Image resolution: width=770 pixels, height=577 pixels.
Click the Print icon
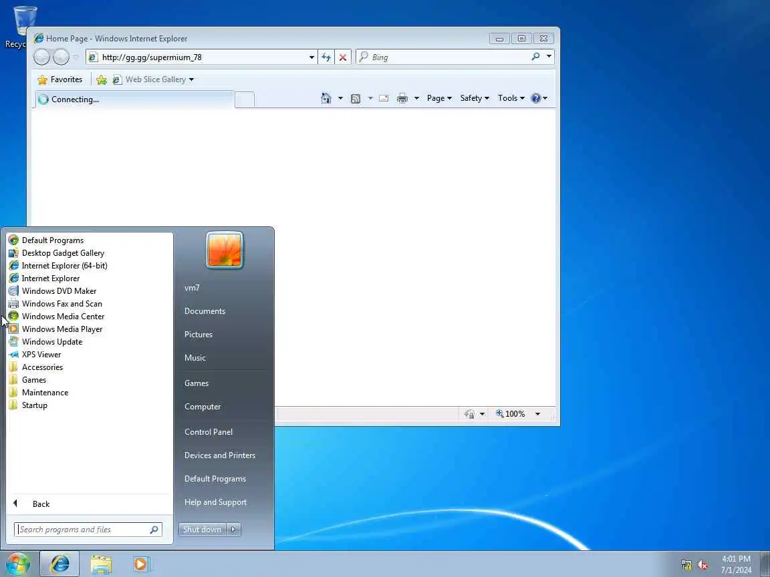click(402, 98)
